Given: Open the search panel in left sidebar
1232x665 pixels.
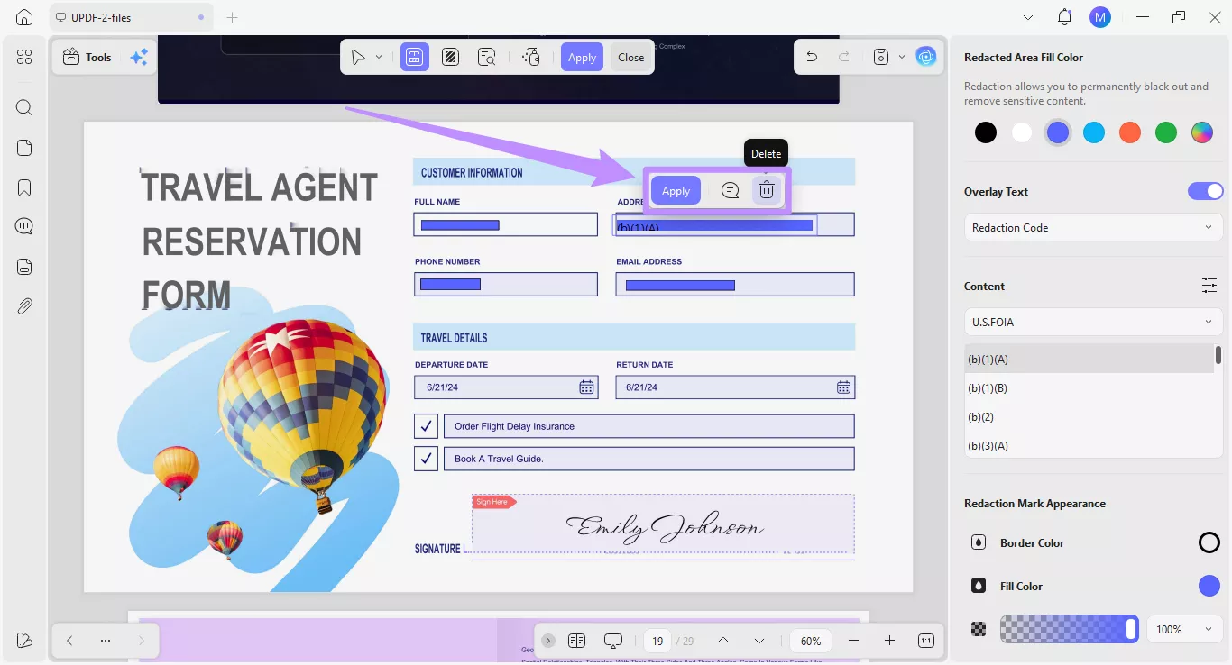Looking at the screenshot, I should click(24, 108).
